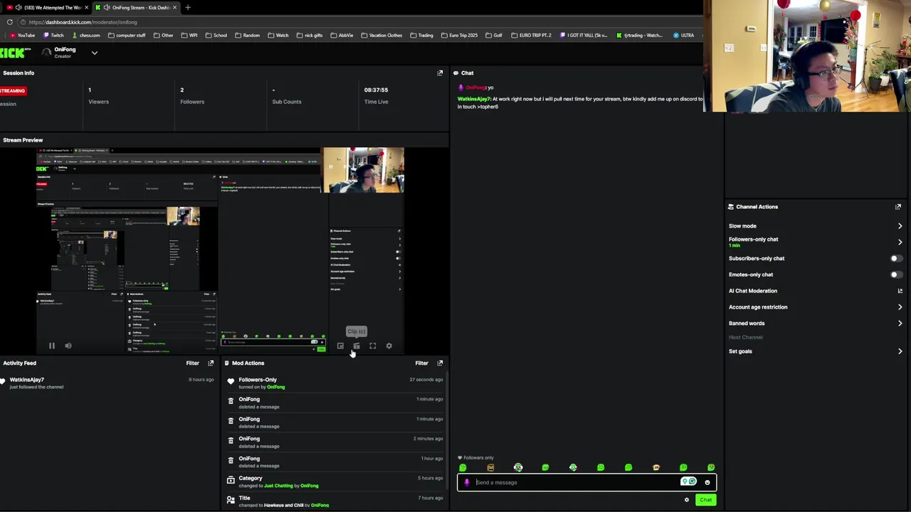
Task: Switch to the YouTube browser tab
Action: point(47,8)
